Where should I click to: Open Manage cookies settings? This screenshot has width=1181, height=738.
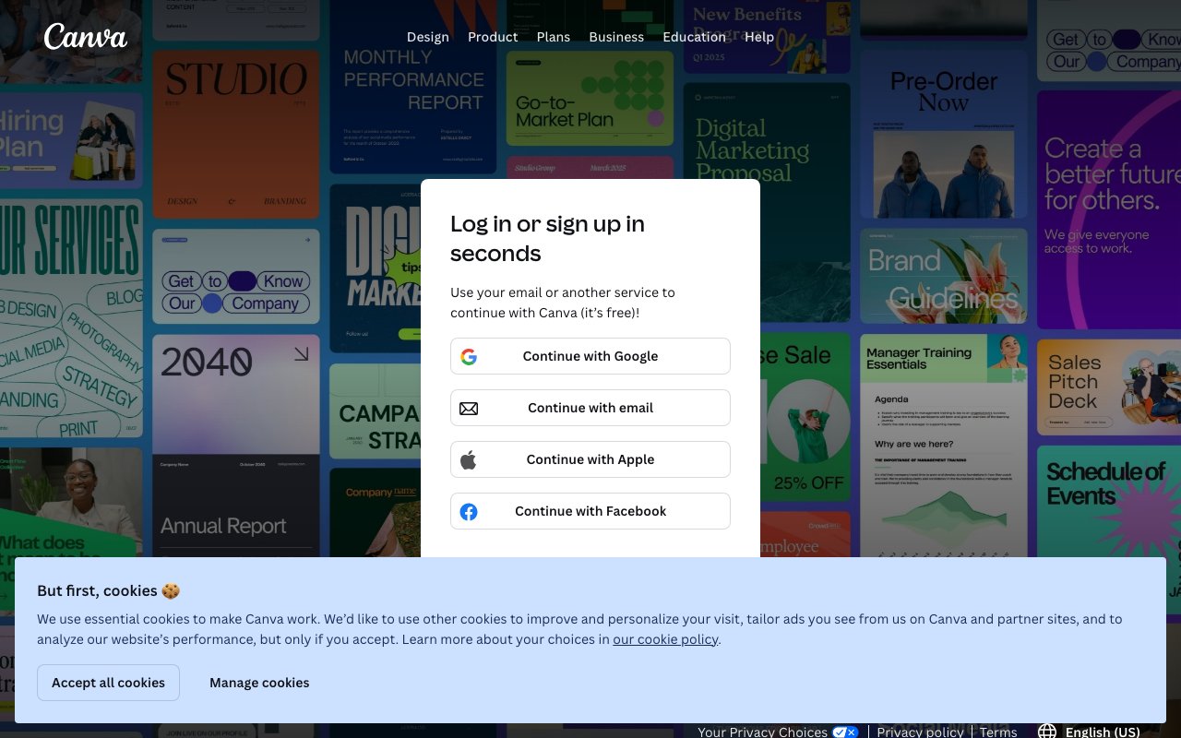coord(259,683)
